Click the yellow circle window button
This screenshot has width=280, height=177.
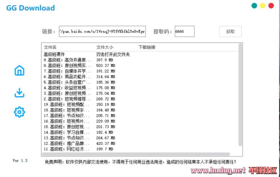click(262, 6)
